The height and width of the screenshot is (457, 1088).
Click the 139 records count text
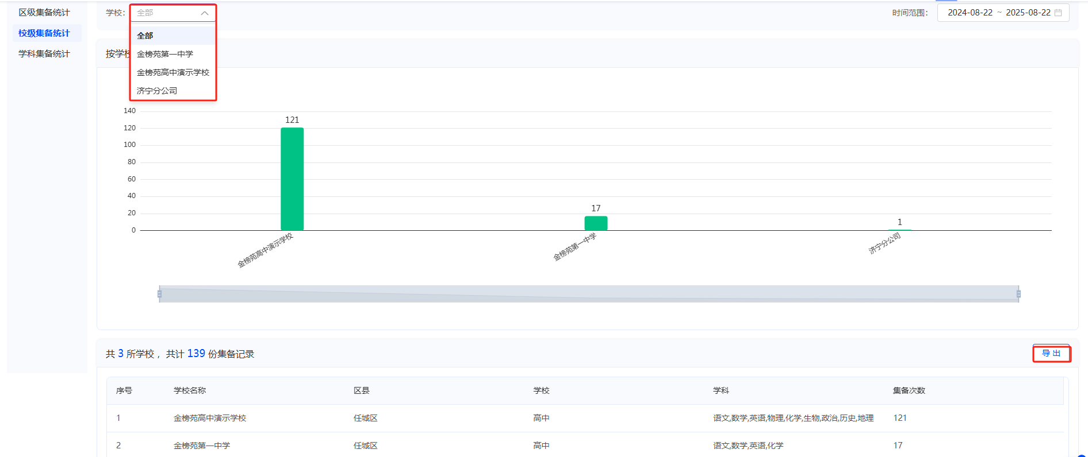[196, 354]
